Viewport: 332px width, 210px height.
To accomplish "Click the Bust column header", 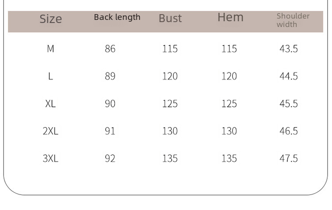I will [170, 18].
